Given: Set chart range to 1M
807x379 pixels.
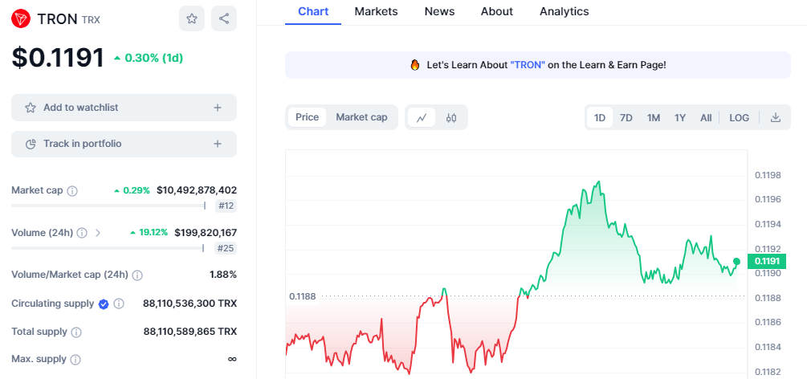Looking at the screenshot, I should click(653, 118).
